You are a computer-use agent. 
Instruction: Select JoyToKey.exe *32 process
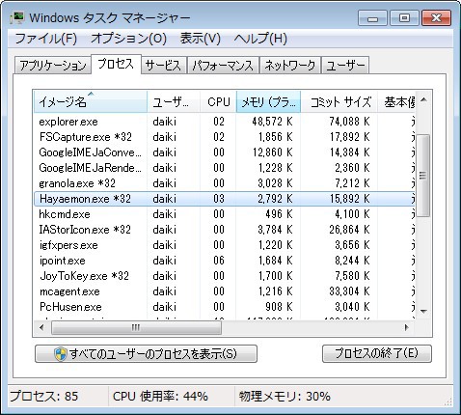point(225,276)
